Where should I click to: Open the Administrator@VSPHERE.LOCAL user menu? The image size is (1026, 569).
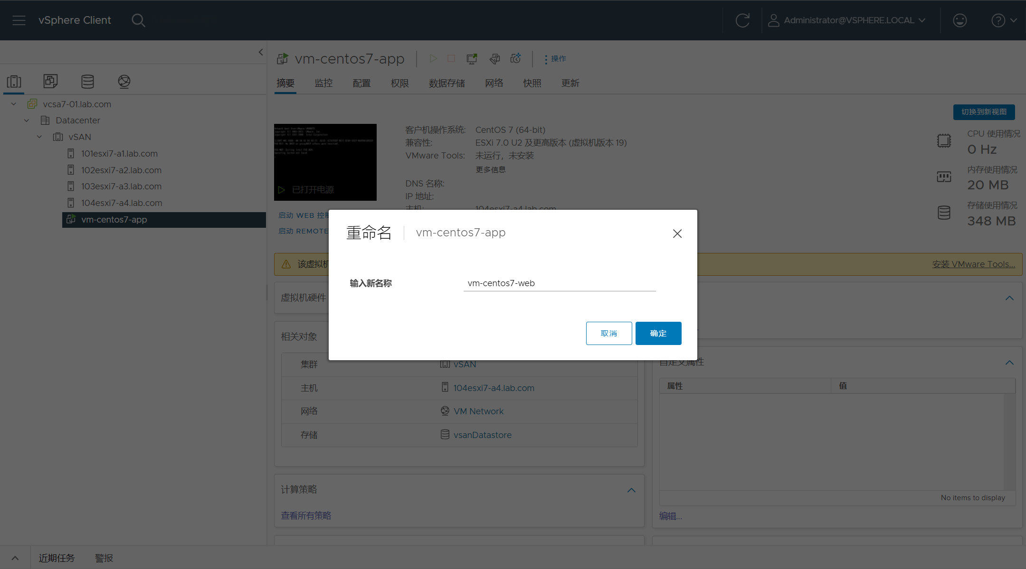[x=847, y=20]
